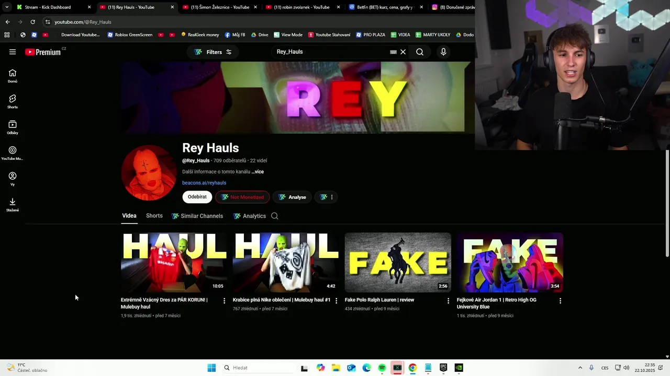Open Chrome tab search dropdown arrow
Screen dimensions: 670x376
tap(7, 7)
